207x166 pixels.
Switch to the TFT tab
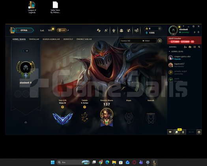[x=50, y=30]
